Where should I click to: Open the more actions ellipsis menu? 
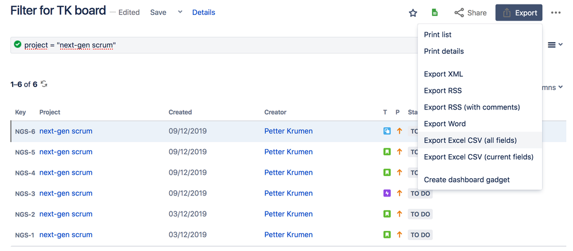click(556, 13)
